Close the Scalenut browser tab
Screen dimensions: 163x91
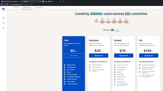[x=40, y=2]
